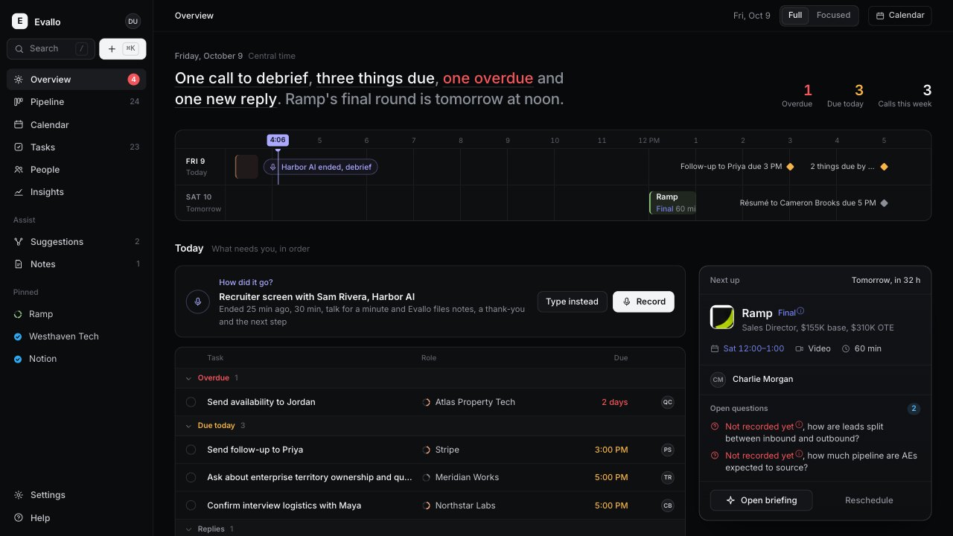
Task: Click Northstar Labs role cell
Action: [x=459, y=505]
